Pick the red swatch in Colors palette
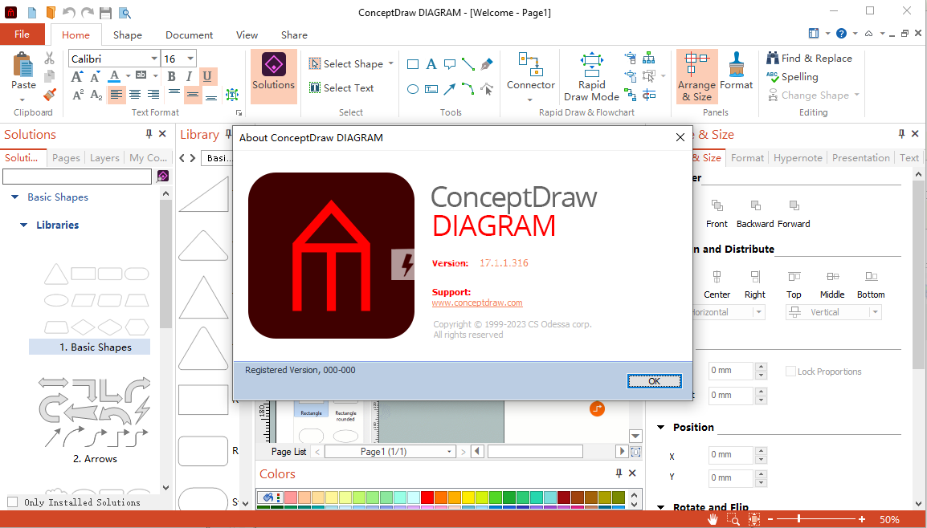Image resolution: width=927 pixels, height=528 pixels. click(x=427, y=498)
